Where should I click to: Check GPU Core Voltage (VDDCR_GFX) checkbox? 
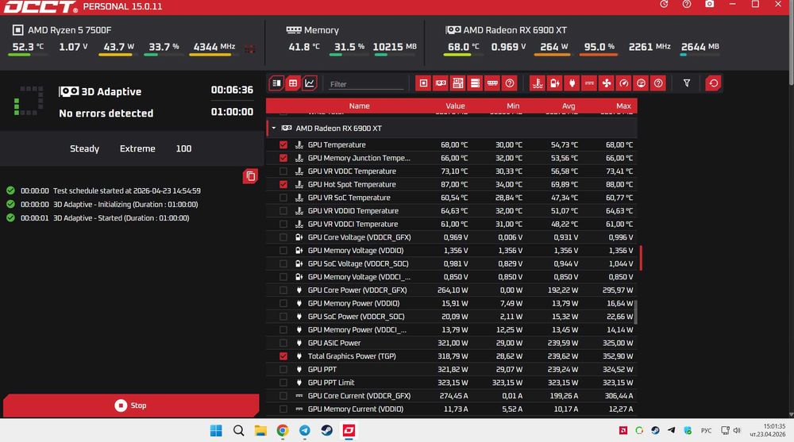pos(283,237)
